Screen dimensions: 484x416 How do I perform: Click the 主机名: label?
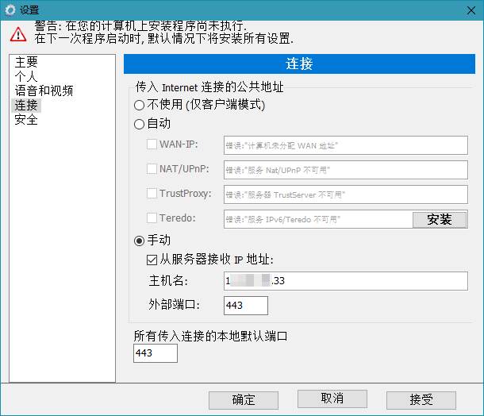tap(168, 281)
